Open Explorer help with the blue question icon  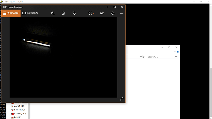[178, 52]
